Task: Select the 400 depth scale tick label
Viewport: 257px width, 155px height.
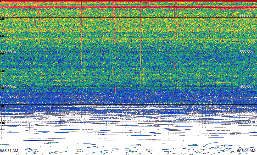Action: [2, 71]
